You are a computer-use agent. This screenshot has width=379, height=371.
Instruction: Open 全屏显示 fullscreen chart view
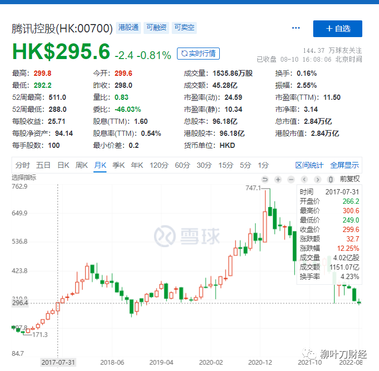coord(345,165)
